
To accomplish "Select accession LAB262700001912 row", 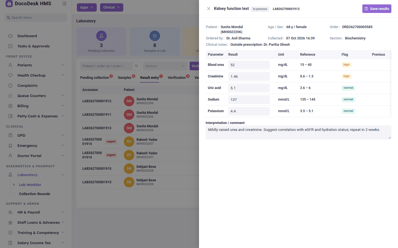I will (140, 101).
